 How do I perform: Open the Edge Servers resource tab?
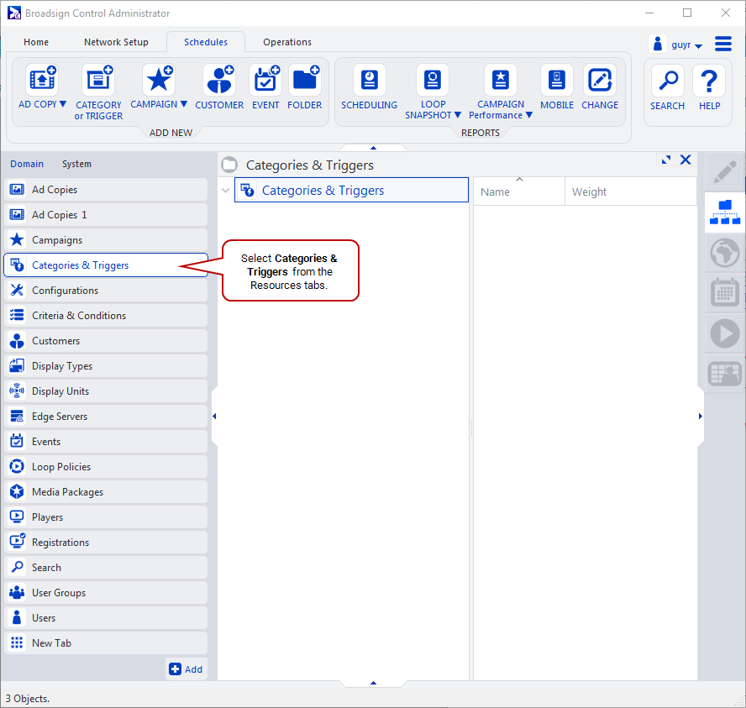click(106, 417)
